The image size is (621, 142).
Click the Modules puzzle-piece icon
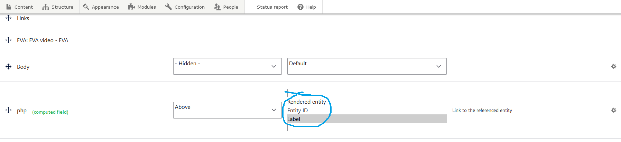click(131, 7)
